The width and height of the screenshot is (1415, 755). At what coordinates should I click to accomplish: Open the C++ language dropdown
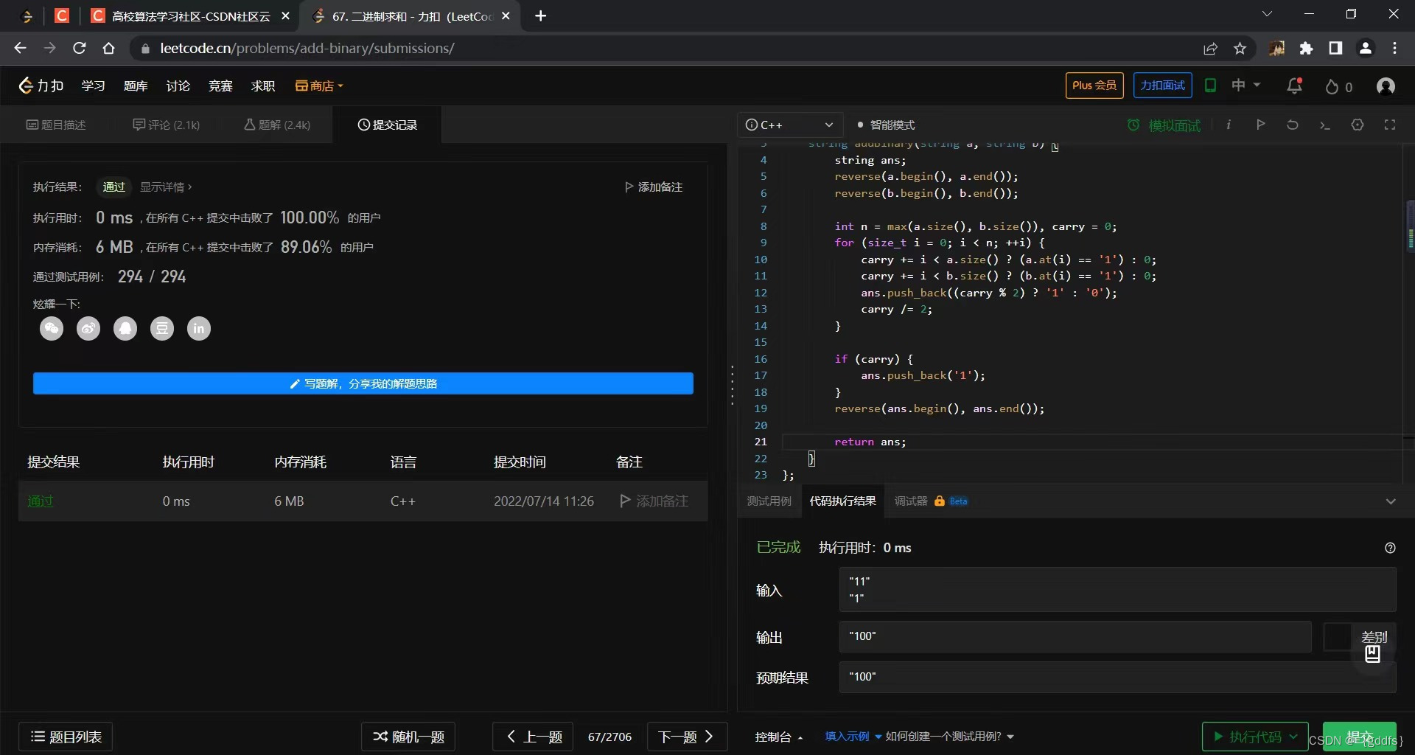[x=789, y=125]
